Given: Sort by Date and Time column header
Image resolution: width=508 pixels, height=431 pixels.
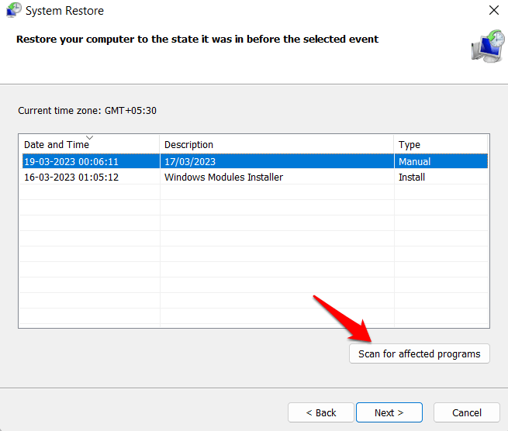Looking at the screenshot, I should [x=57, y=145].
